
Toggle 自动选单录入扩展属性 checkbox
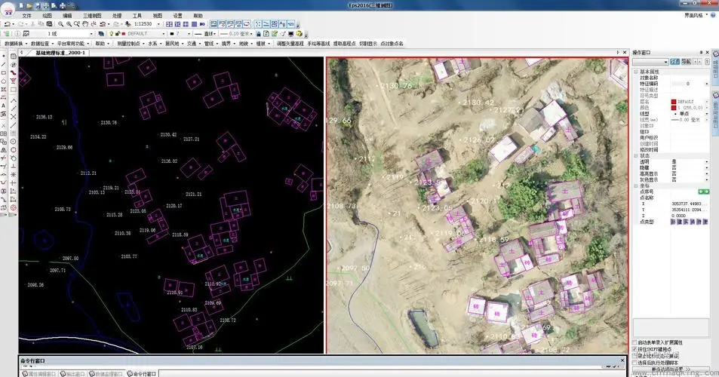coord(635,342)
